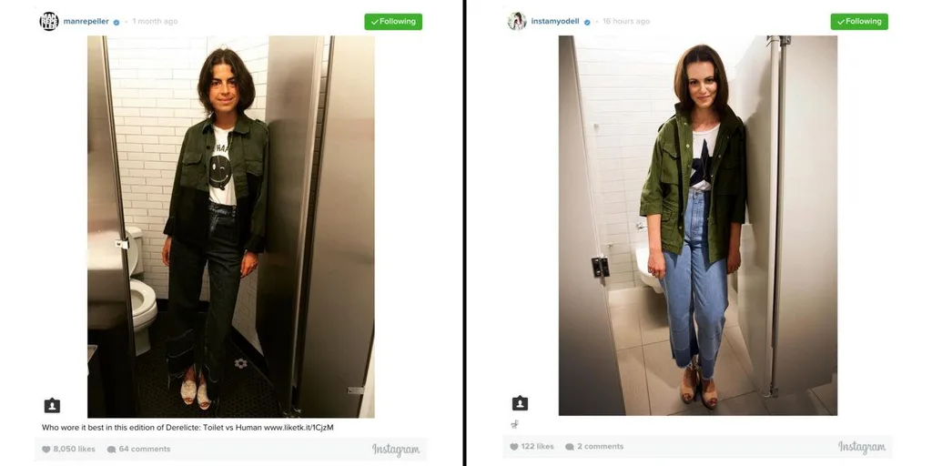Open the right bathroom outfit photo
Viewport: 932px width, 466px height.
(698, 226)
